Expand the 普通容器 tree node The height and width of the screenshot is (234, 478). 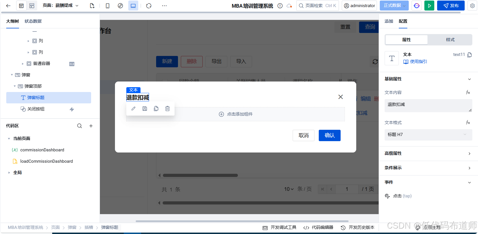(23, 64)
